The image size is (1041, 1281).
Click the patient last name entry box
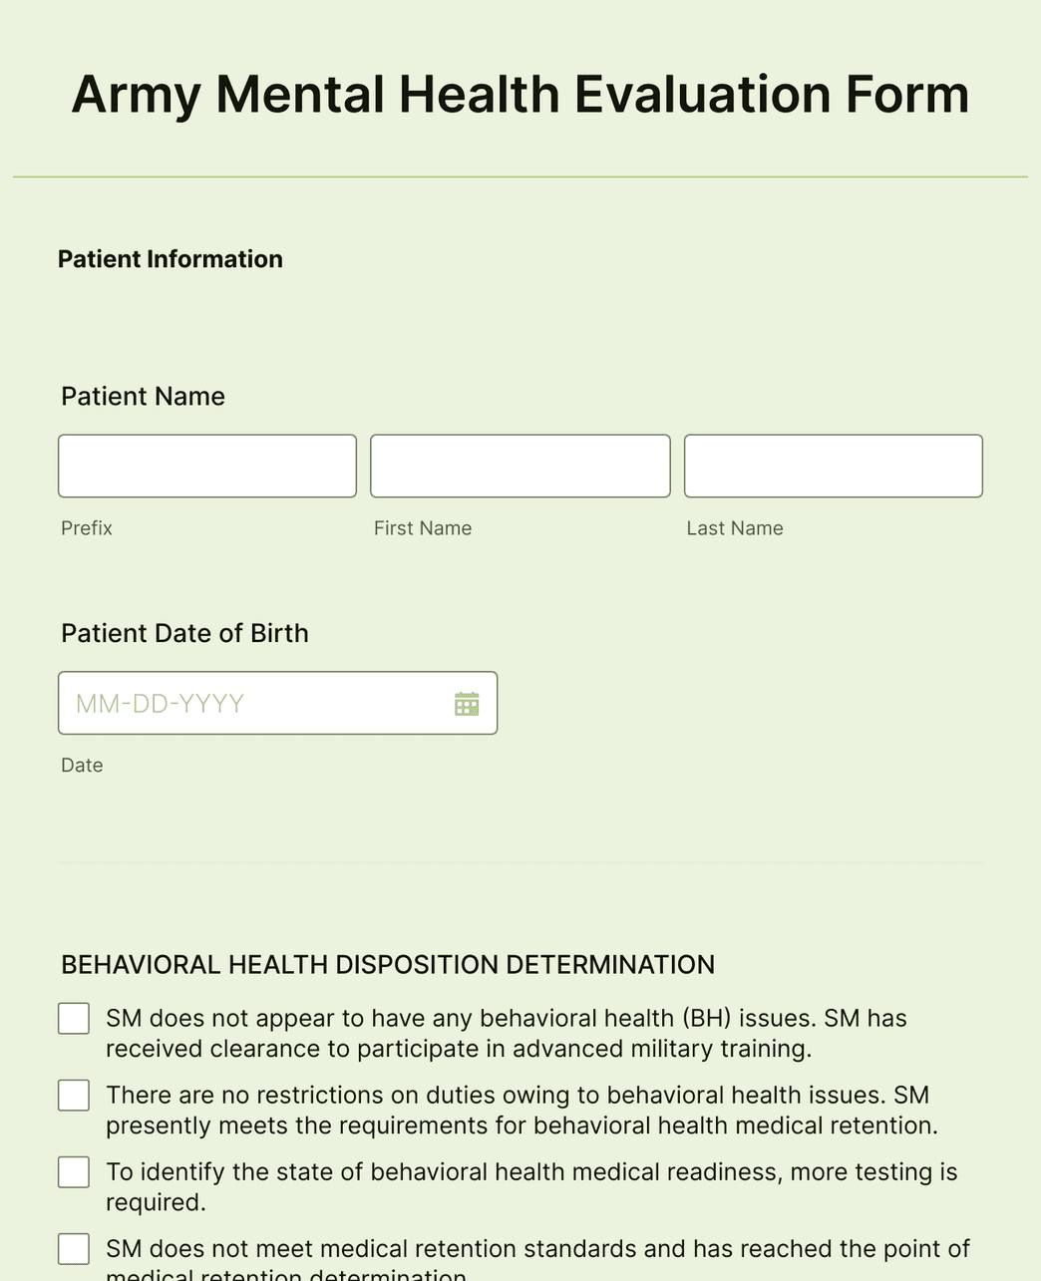click(x=833, y=466)
